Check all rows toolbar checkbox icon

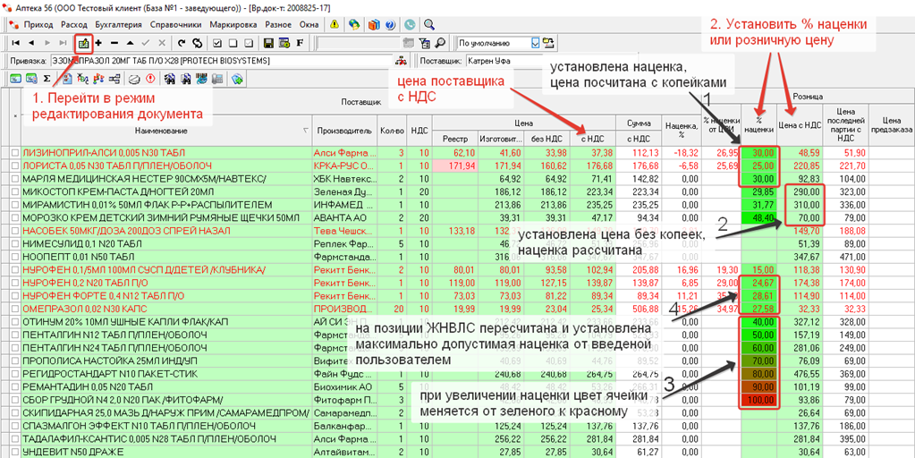coord(217,43)
